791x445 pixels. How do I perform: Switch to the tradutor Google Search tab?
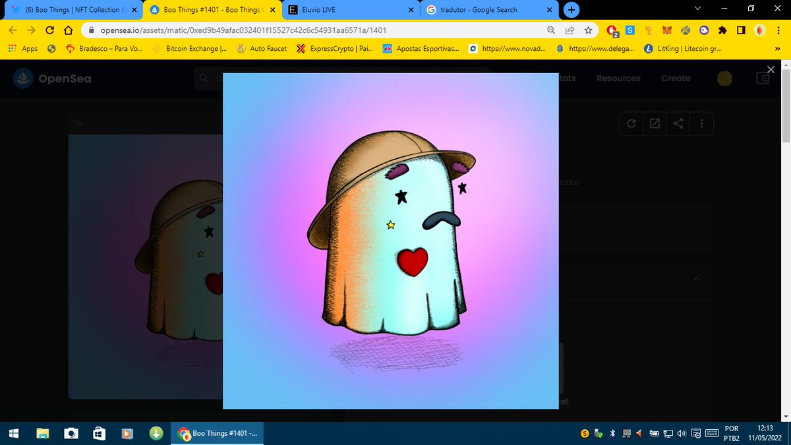click(488, 10)
